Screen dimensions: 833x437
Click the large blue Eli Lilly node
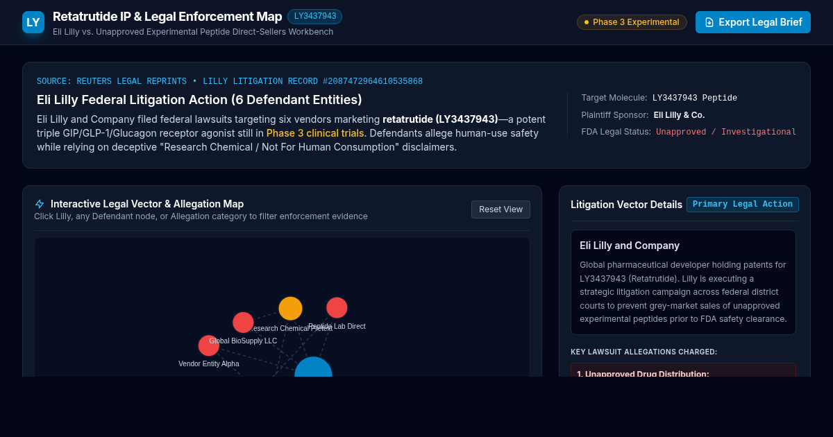(x=313, y=367)
